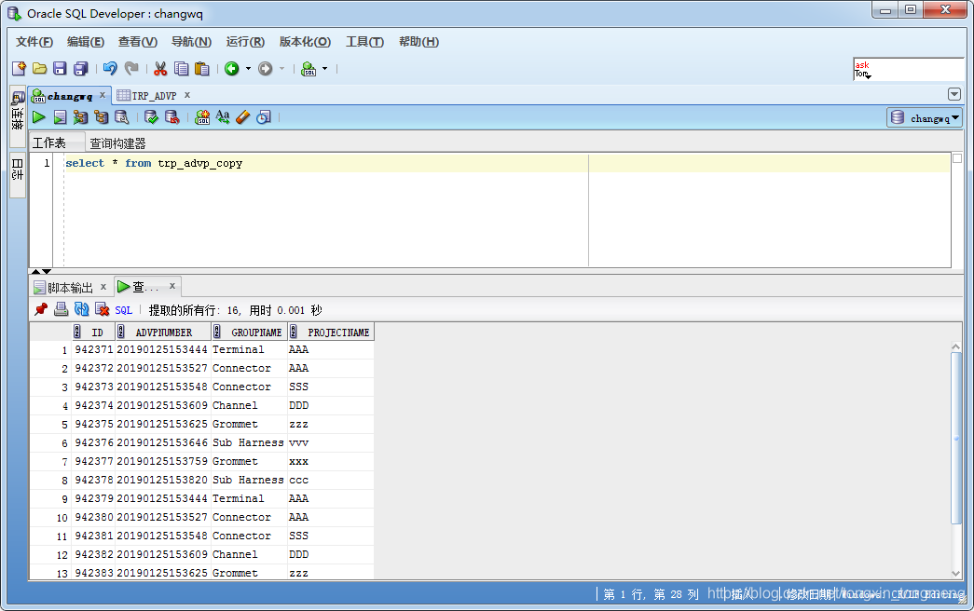Roll back the database changes

pyautogui.click(x=172, y=117)
